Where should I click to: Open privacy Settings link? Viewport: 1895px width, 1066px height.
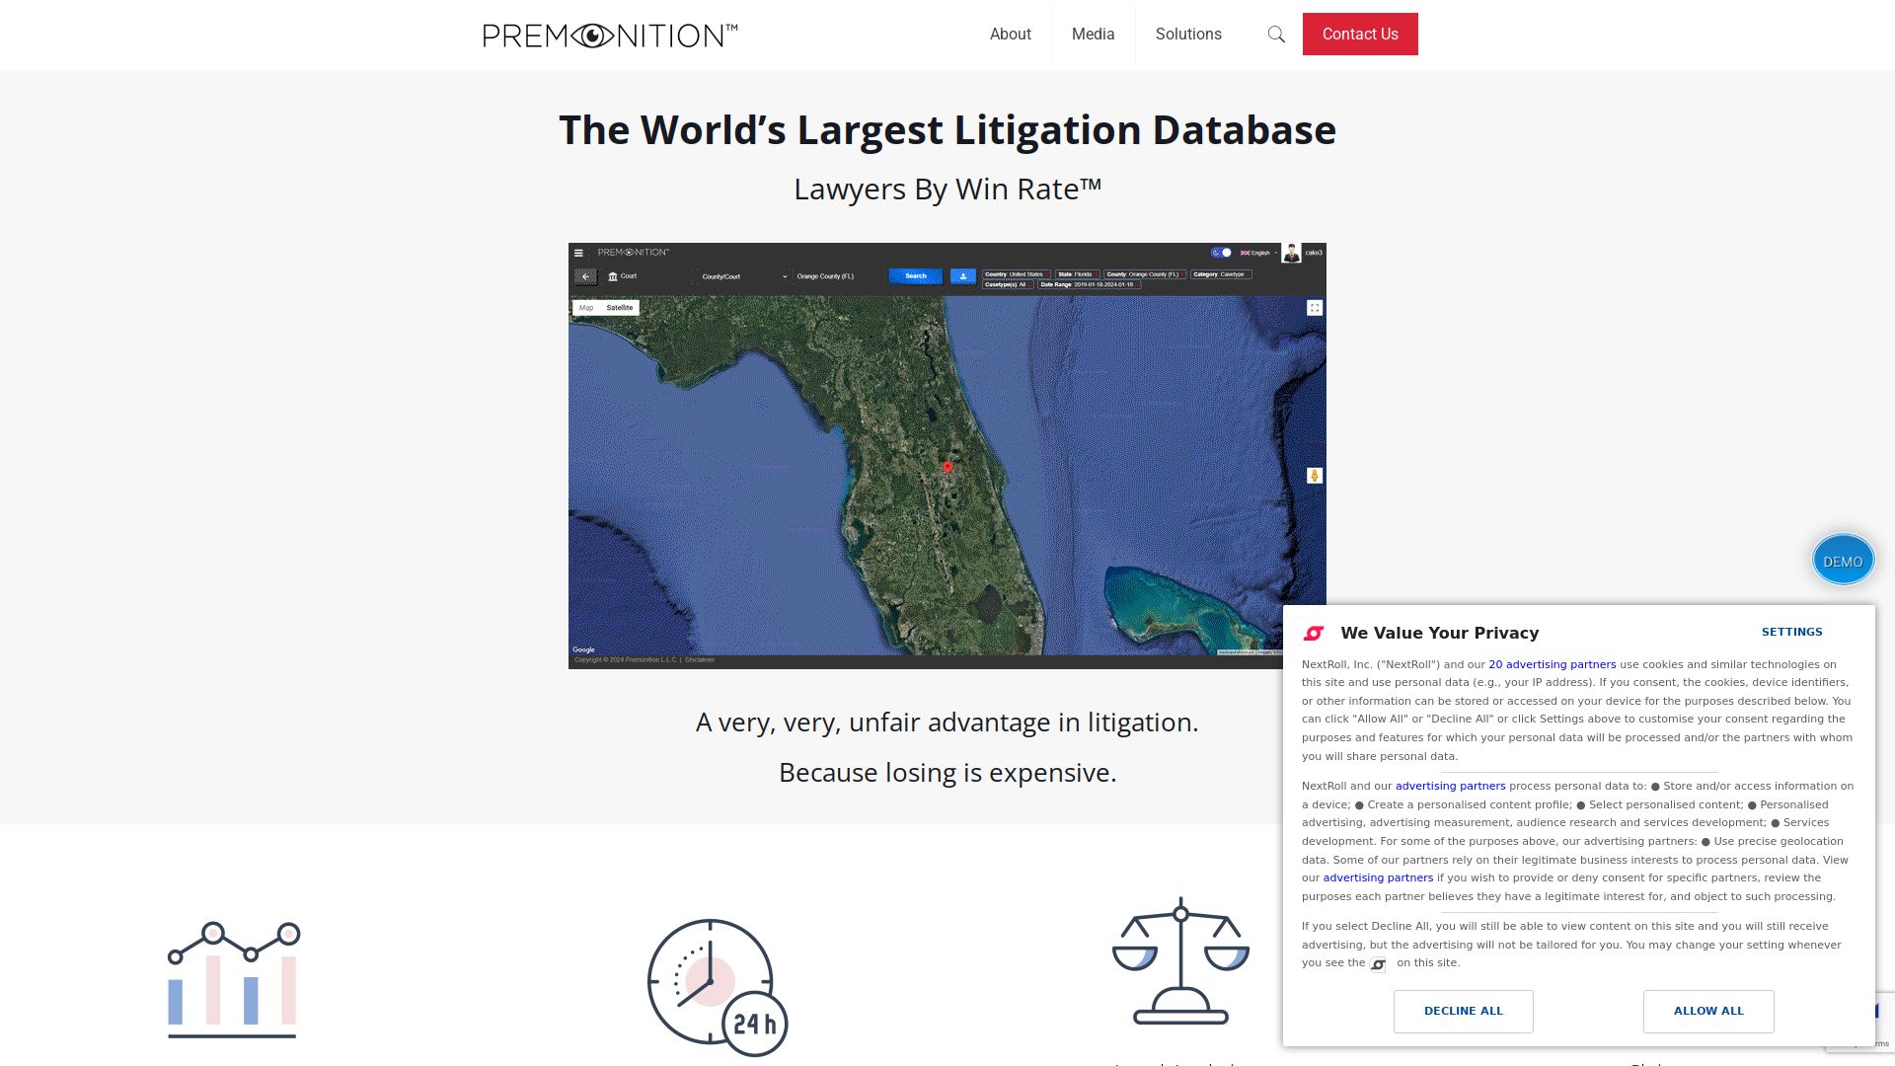point(1791,632)
